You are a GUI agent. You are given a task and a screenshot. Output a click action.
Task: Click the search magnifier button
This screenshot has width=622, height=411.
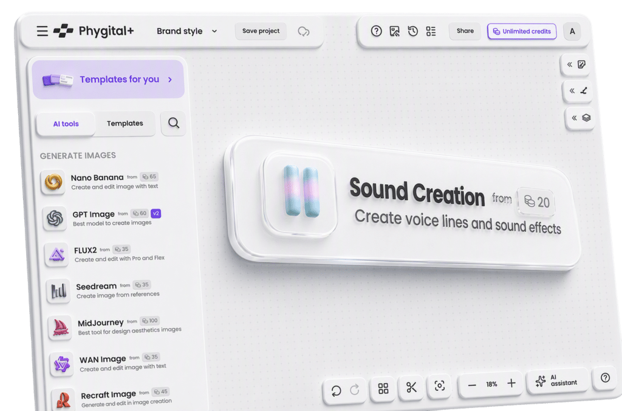[173, 123]
